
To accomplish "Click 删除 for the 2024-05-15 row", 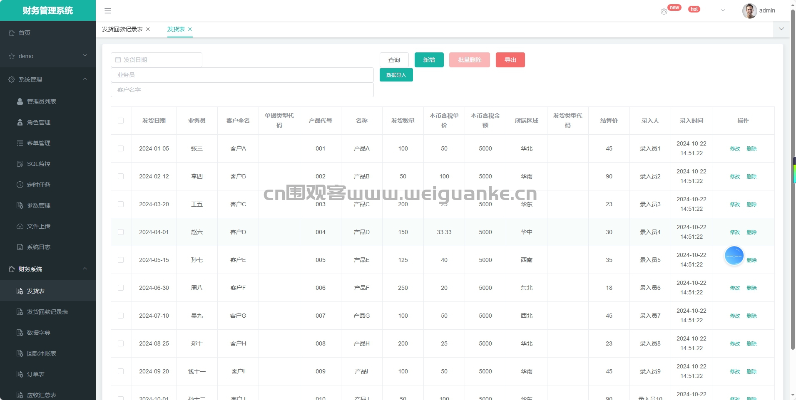I will click(x=752, y=260).
